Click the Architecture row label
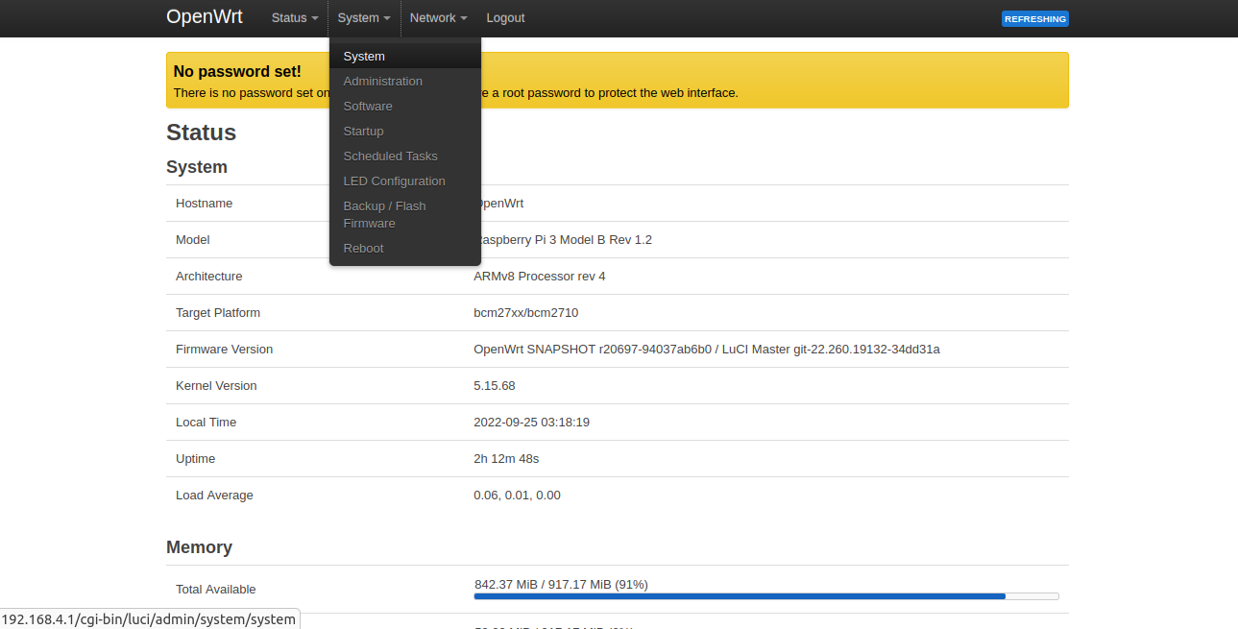The height and width of the screenshot is (629, 1238). coord(209,277)
